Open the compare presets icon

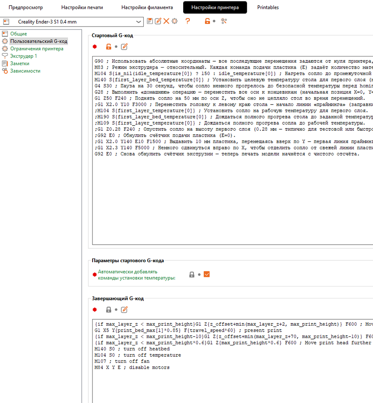pos(224,21)
